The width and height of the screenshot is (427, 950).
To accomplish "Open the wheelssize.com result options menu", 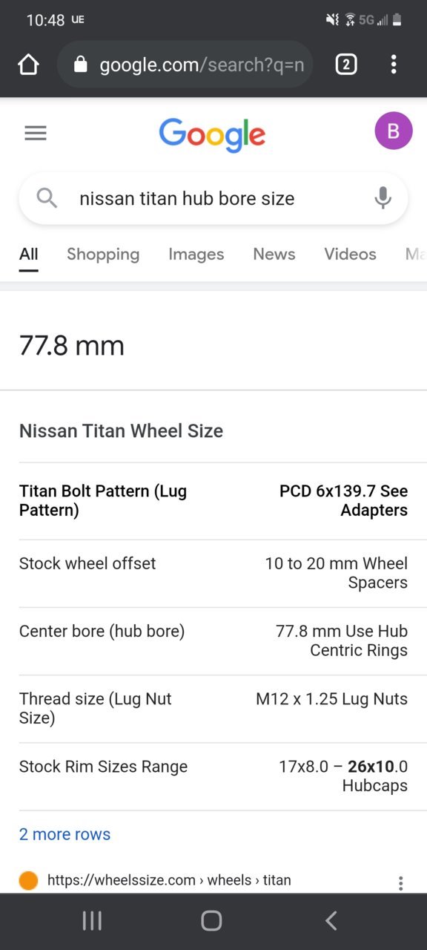I will pos(400,883).
